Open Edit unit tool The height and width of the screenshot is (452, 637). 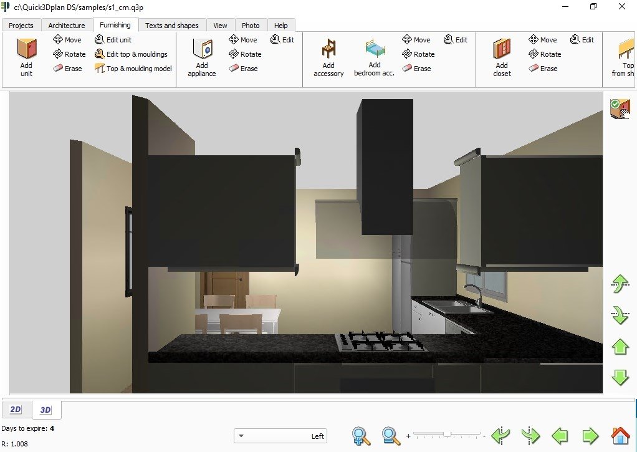113,39
